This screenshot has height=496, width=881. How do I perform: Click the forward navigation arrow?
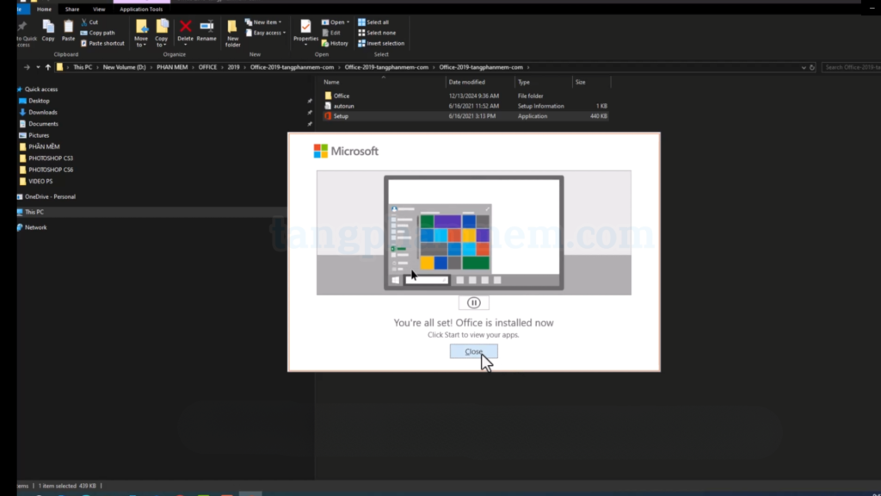(27, 67)
